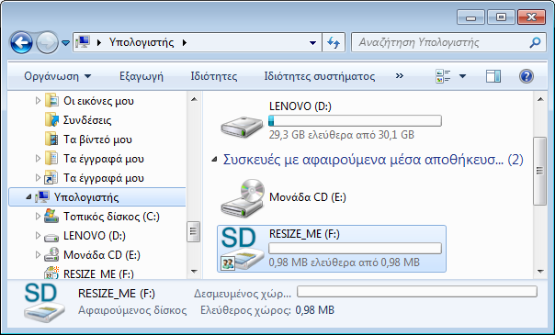Expand LENOVO (D:) tree node
The width and height of the screenshot is (555, 335).
tap(38, 235)
